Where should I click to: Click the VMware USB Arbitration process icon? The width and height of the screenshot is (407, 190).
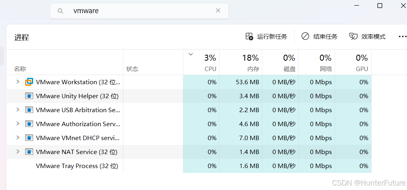point(29,110)
